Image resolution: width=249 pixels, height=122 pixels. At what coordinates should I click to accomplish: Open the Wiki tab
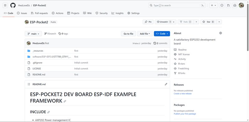87,13
